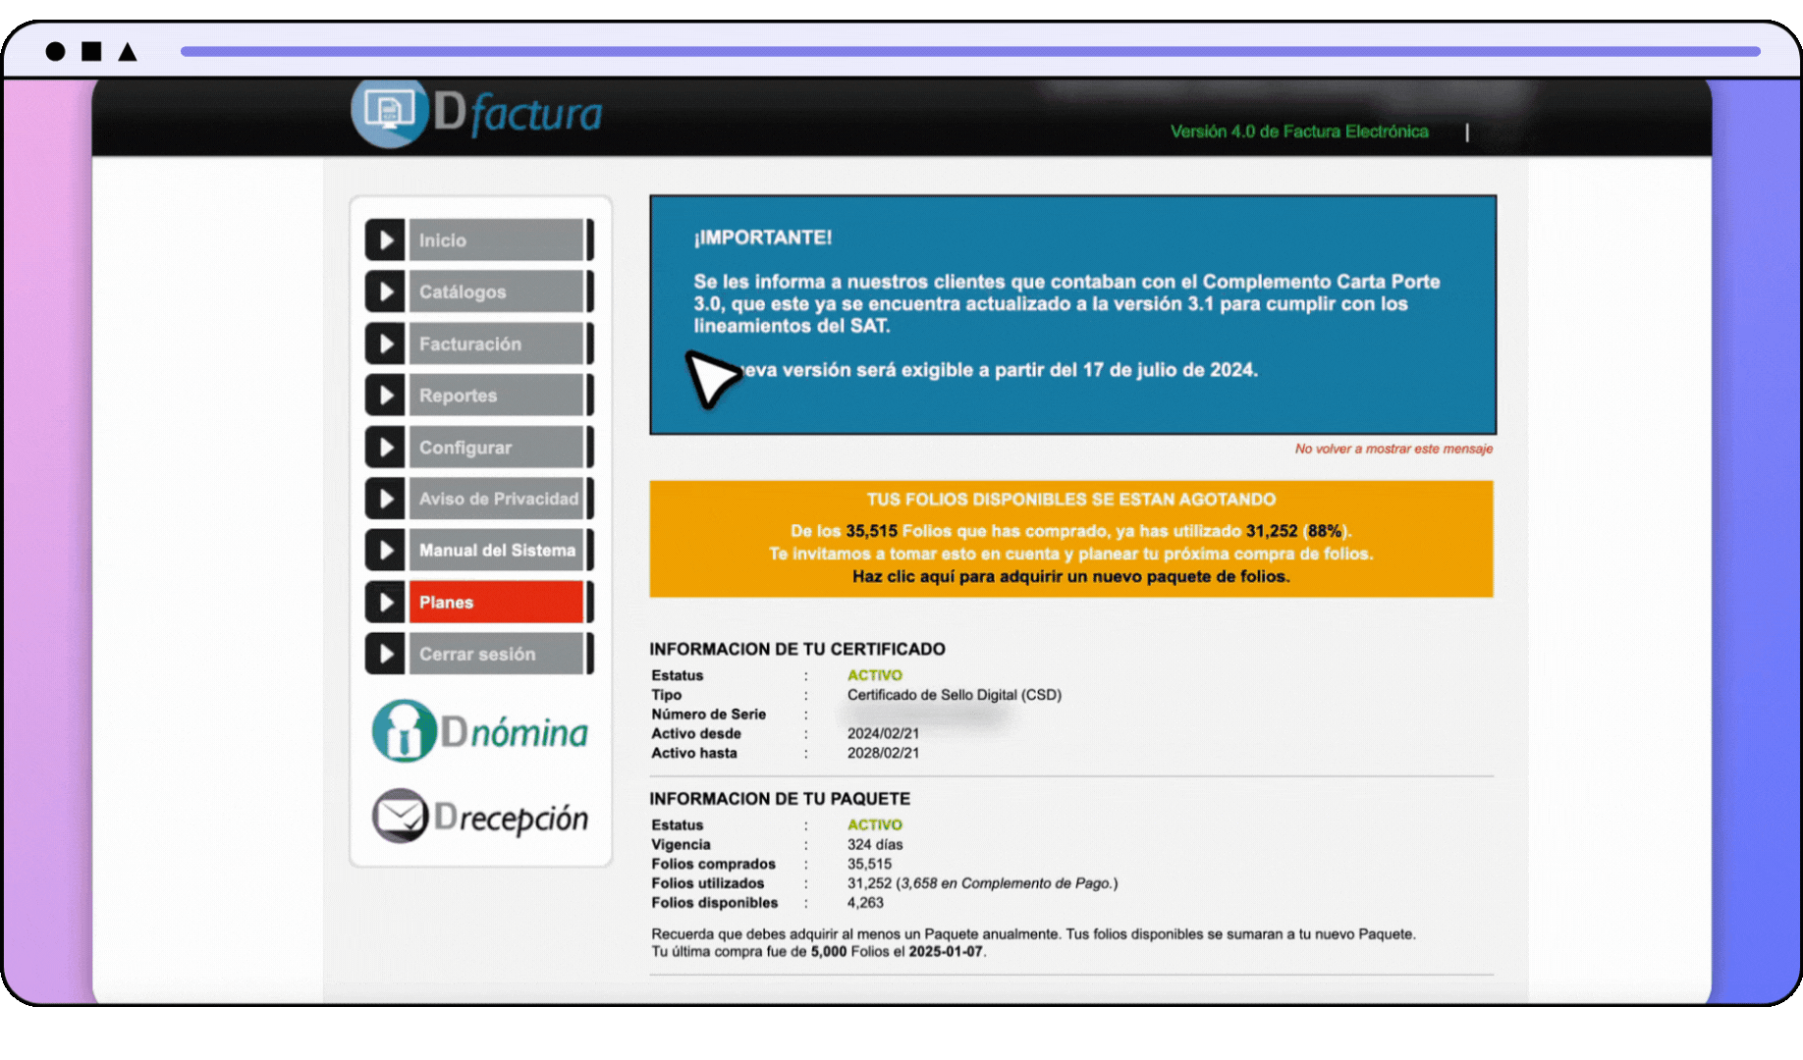The width and height of the screenshot is (1803, 1060).
Task: Open Aviso de Privacidad
Action: coord(496,499)
